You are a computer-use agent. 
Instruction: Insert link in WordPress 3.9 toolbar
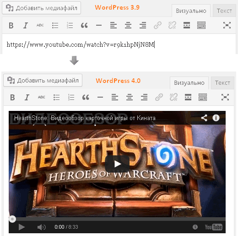157,25
